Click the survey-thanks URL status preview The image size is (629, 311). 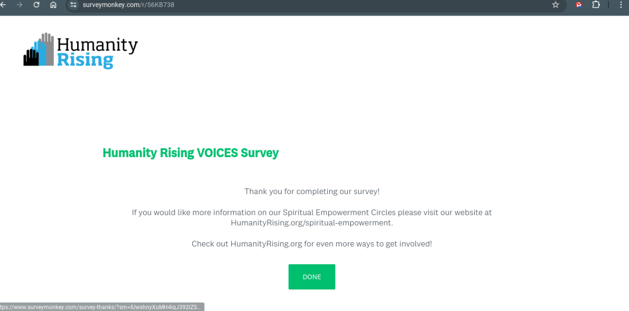click(x=101, y=307)
